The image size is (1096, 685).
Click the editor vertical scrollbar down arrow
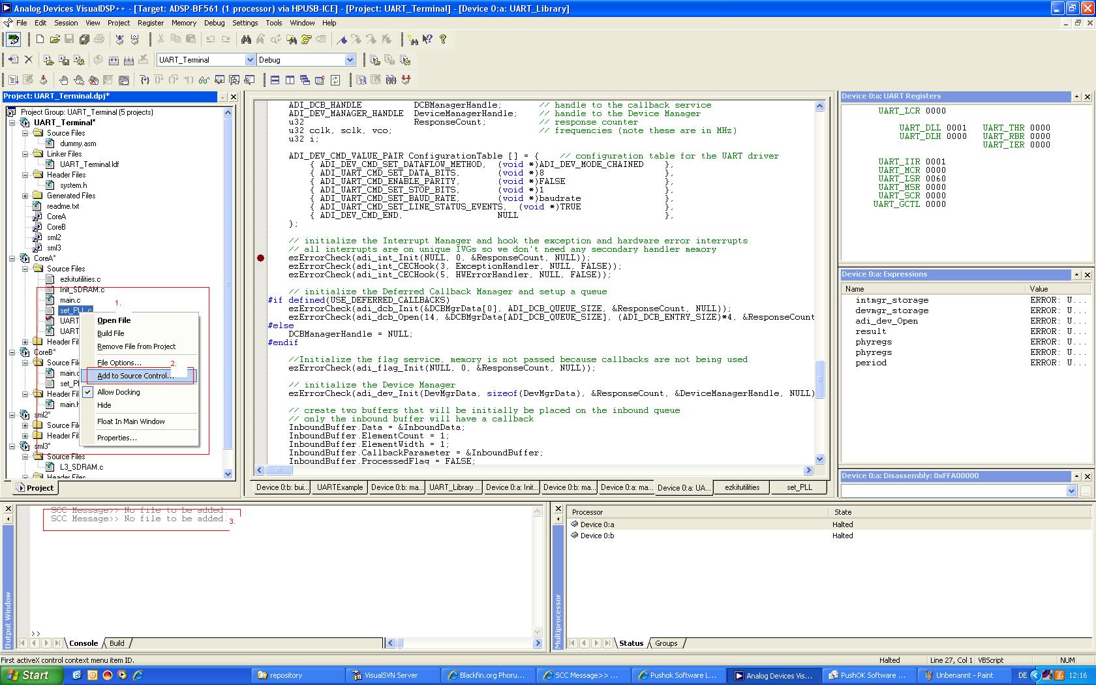coord(819,459)
